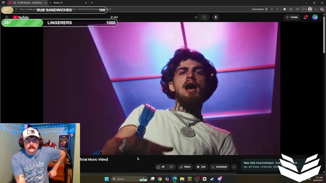The height and width of the screenshot is (183, 326).
Task: Open YouTube notifications bell
Action: 305,17
